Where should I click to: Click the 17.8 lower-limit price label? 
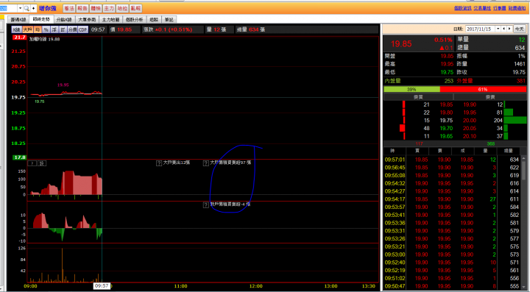(x=19, y=157)
